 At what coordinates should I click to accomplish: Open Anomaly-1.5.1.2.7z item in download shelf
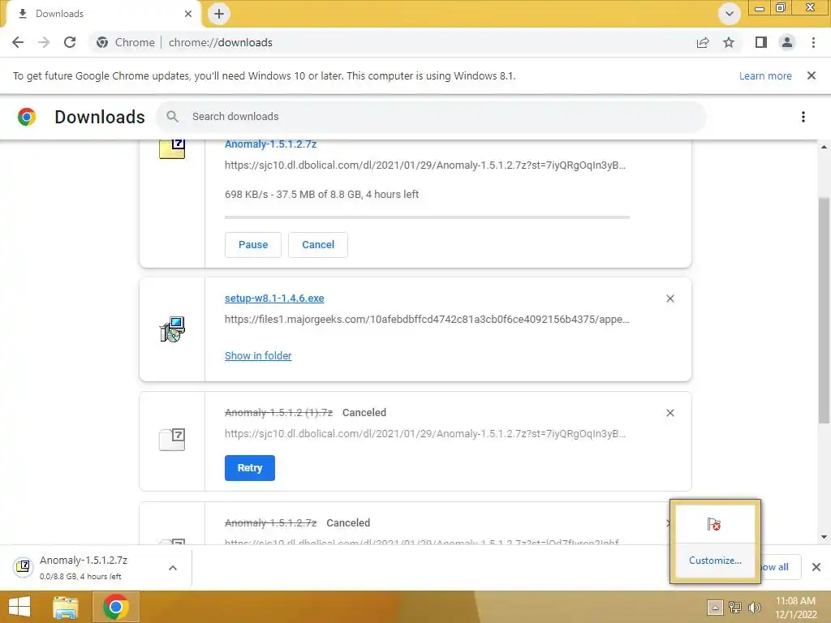(84, 567)
